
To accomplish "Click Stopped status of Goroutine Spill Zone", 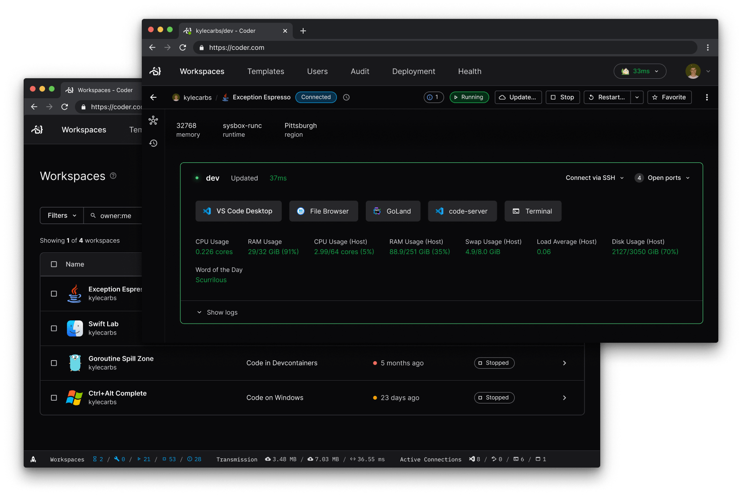I will click(x=494, y=363).
